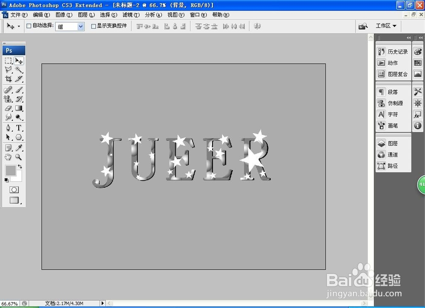Select the Move tool in toolbox

click(x=19, y=61)
